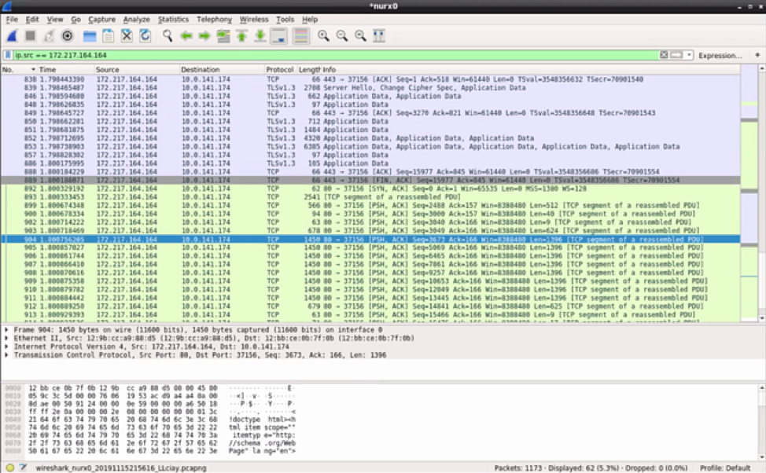
Task: Open the Edit menu
Action: 31,20
